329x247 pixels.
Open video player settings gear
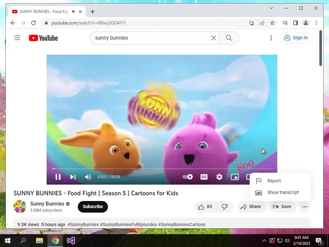219,177
